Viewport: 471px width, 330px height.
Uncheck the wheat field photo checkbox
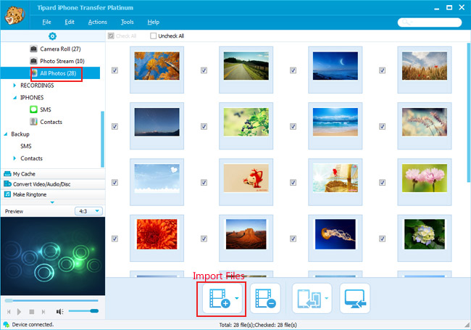click(382, 70)
